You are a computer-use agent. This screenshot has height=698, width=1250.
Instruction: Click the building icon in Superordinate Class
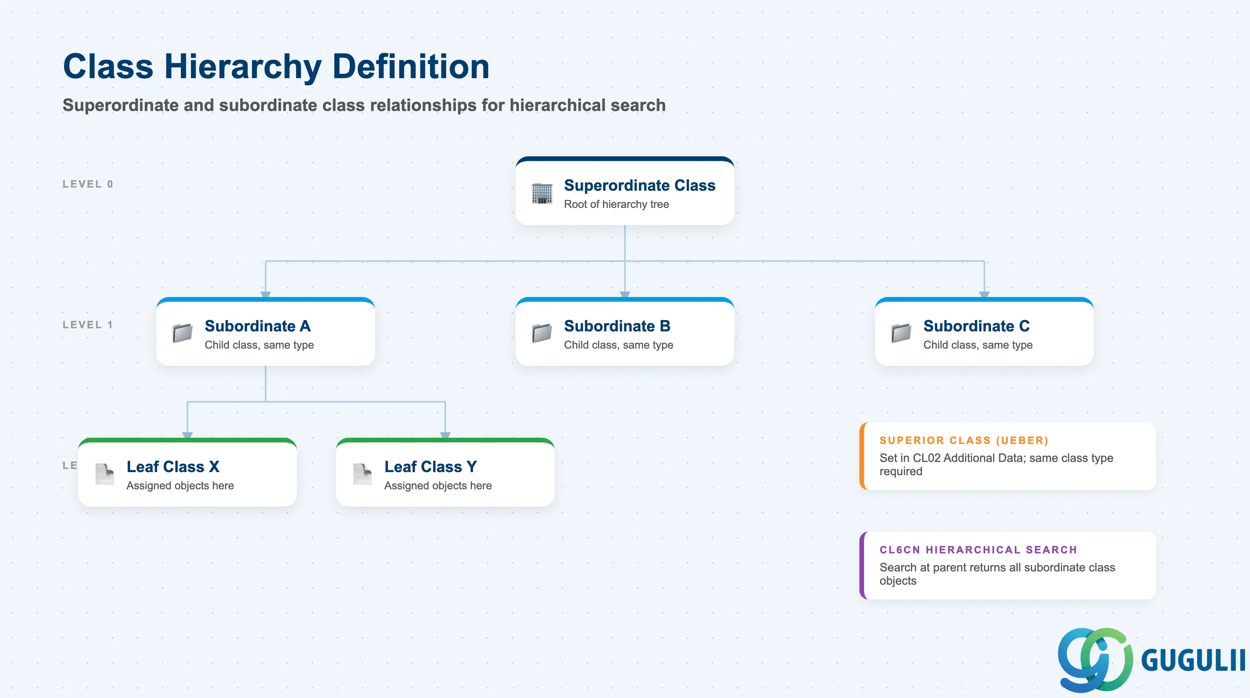pos(541,193)
